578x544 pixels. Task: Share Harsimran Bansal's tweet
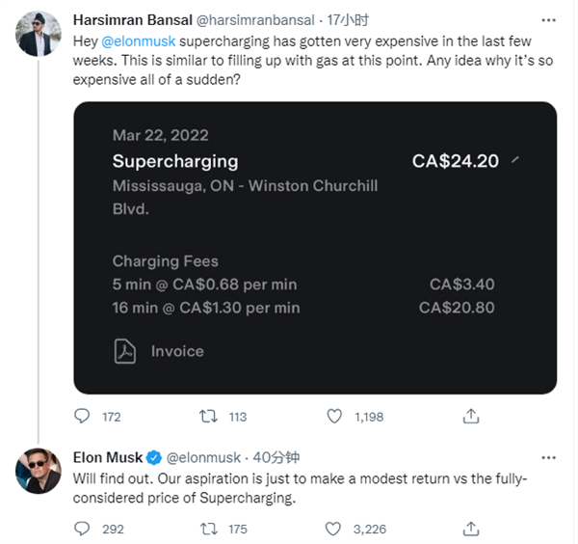[471, 416]
